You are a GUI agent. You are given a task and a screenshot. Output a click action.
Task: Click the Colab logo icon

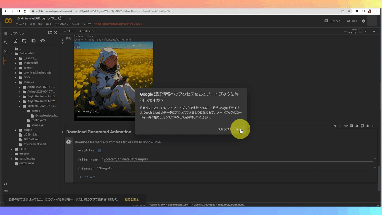[9, 21]
